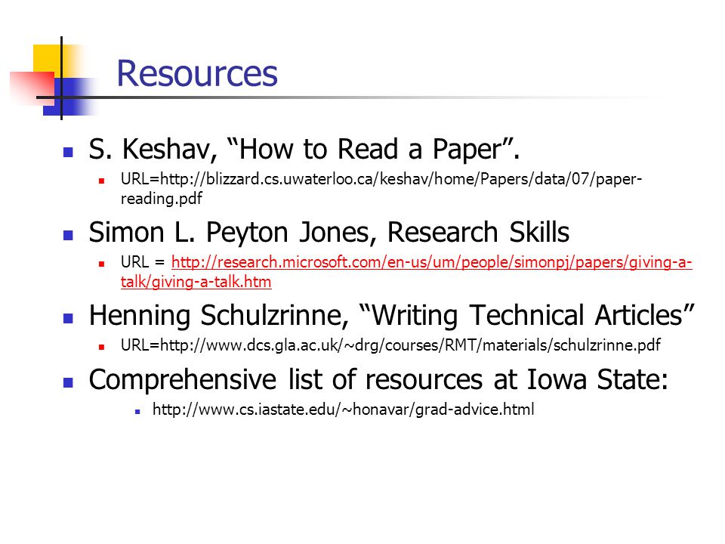Viewport: 725px width, 544px height.
Task: Select 'Simon L. Peyton Jones, Research Skills' line
Action: [x=329, y=232]
